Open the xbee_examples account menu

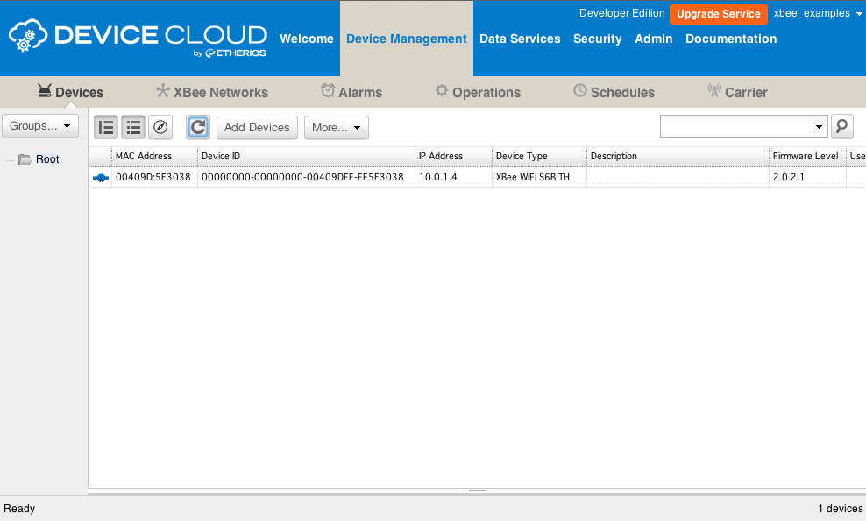click(x=818, y=13)
